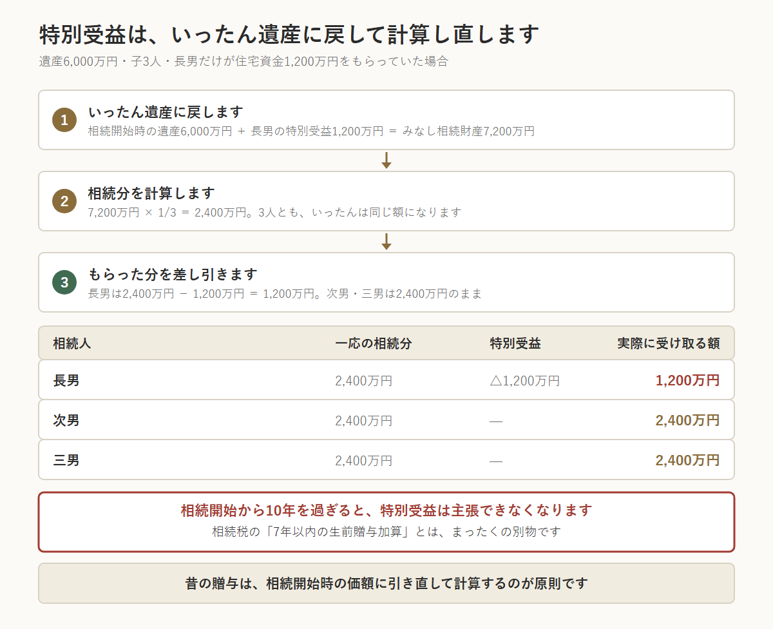The height and width of the screenshot is (629, 773).
Task: Click the grey 2,400万円 in 次男 row
Action: [363, 421]
